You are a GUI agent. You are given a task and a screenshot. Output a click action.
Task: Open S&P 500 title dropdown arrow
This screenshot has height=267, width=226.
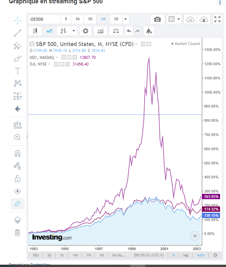tap(136, 44)
